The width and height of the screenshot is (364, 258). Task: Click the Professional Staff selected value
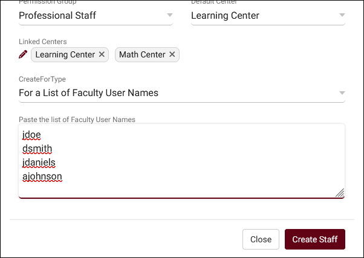[57, 15]
